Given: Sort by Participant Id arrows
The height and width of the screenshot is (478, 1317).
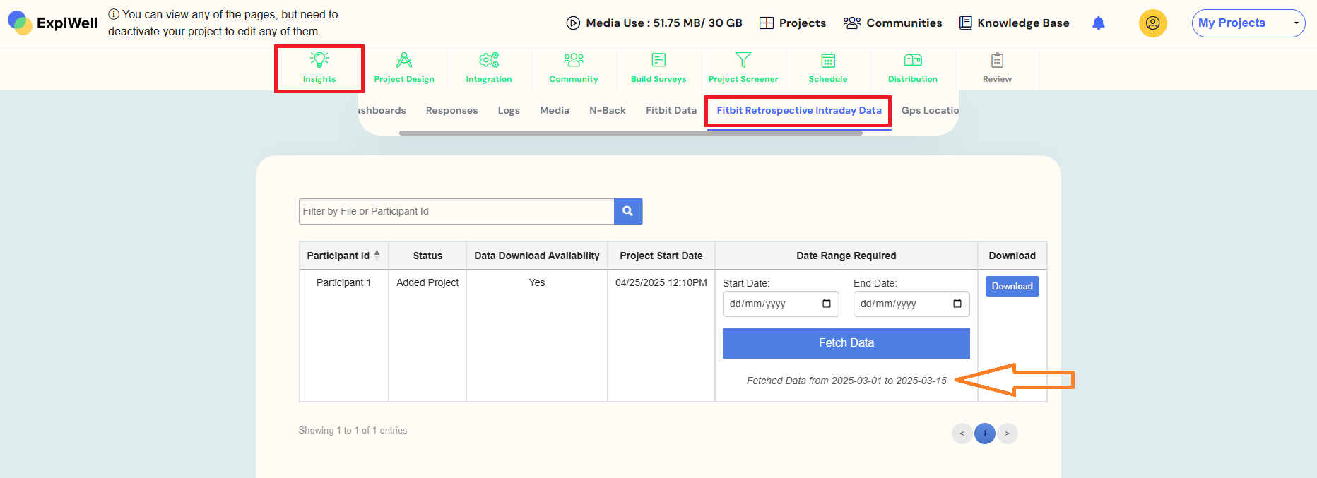Looking at the screenshot, I should tap(377, 255).
